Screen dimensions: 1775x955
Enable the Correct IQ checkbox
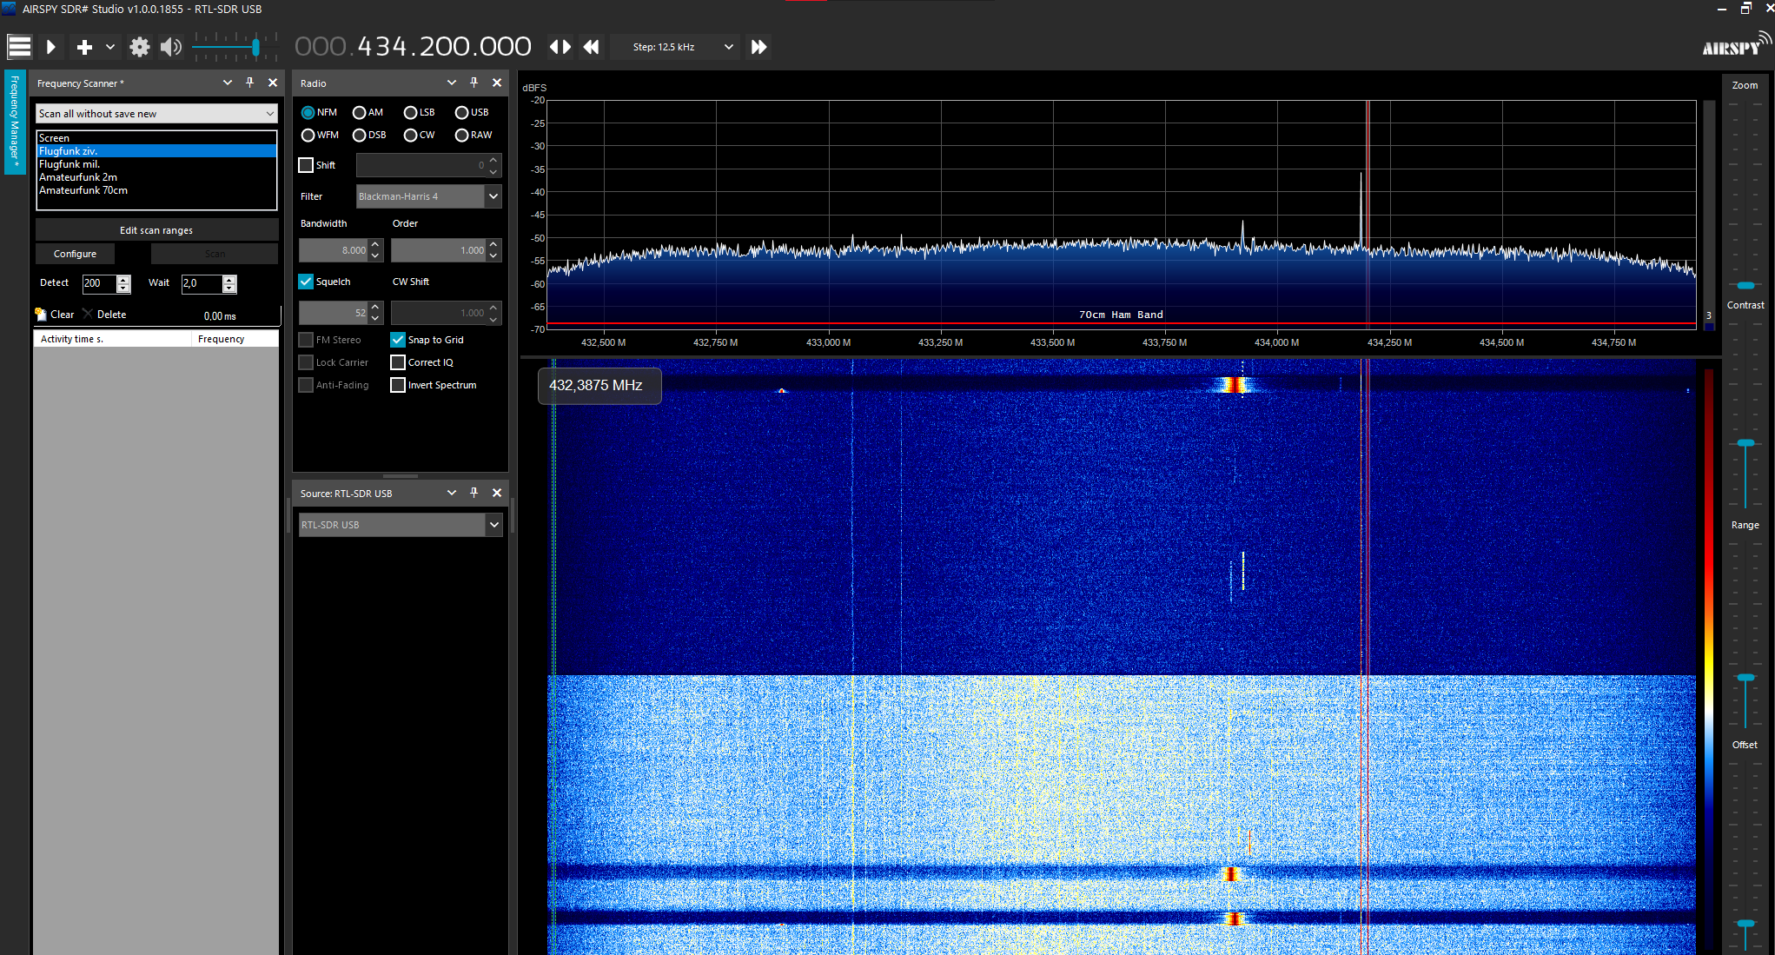[398, 362]
